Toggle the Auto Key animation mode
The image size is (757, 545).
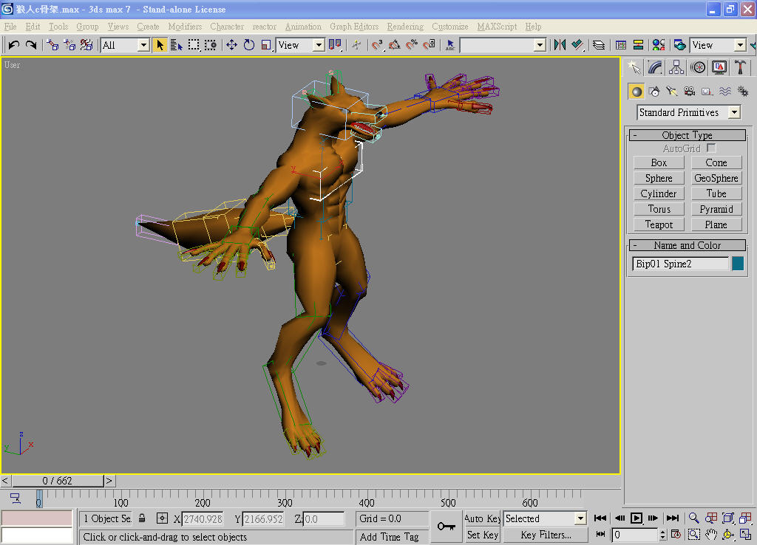tap(482, 518)
